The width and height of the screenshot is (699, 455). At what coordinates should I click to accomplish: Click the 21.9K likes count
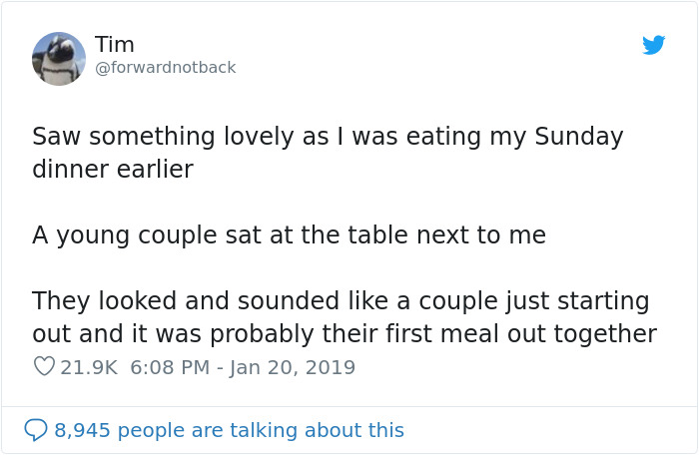[x=89, y=367]
